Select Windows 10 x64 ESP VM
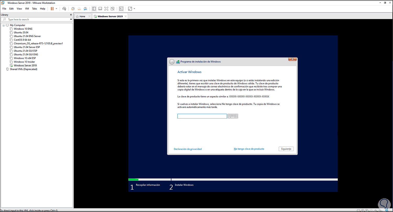The width and height of the screenshot is (393, 212). pos(25,58)
